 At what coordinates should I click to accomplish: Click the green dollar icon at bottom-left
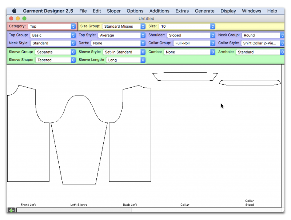pos(11,210)
